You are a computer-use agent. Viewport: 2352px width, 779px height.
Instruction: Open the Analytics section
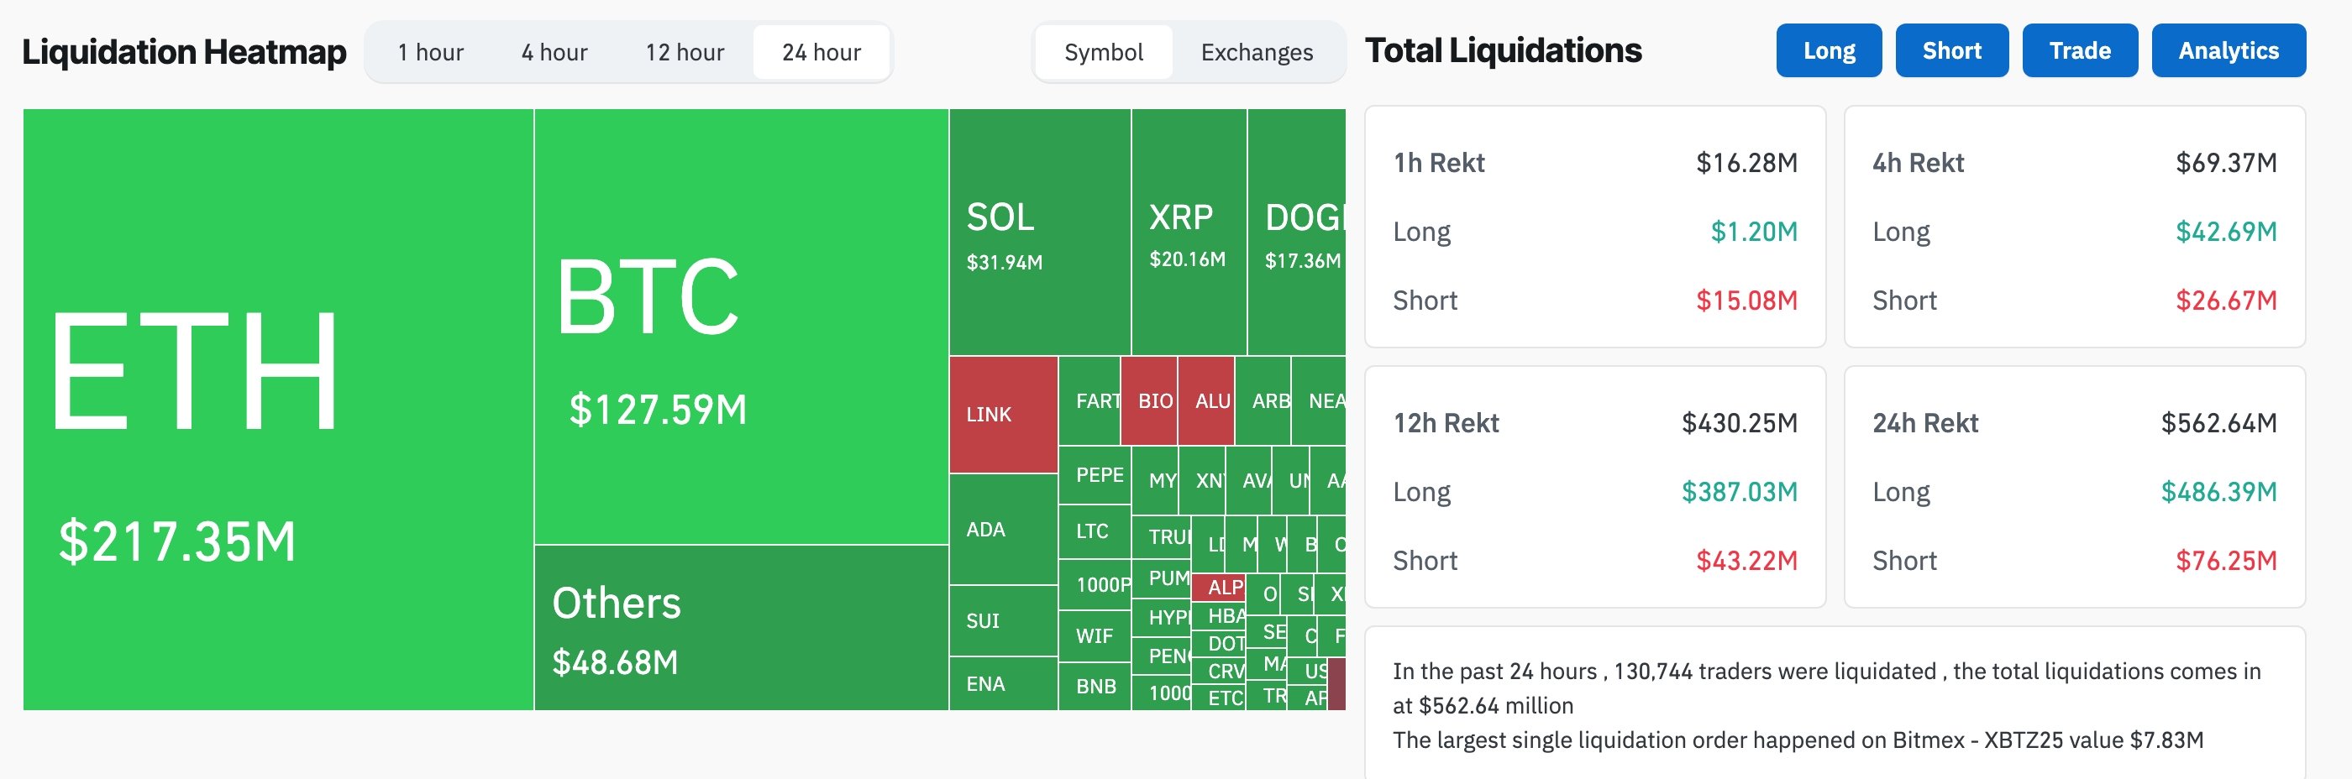click(2229, 50)
